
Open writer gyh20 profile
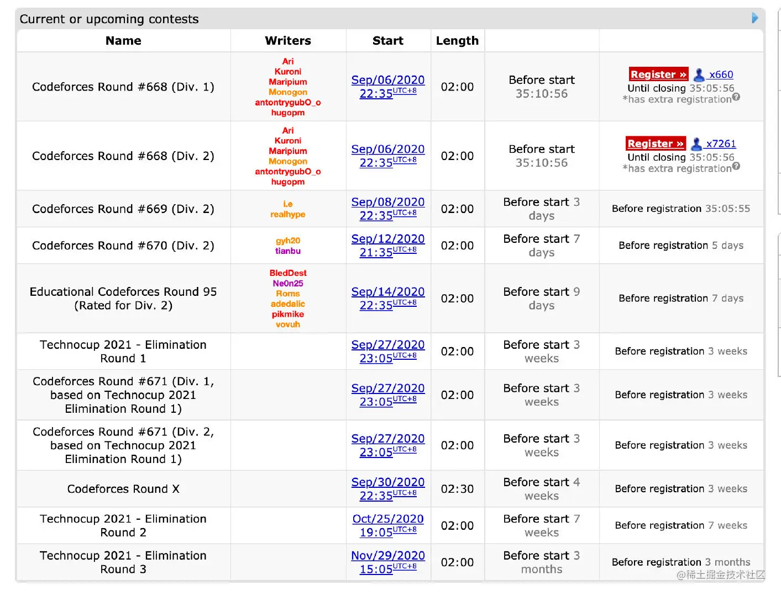tap(288, 241)
